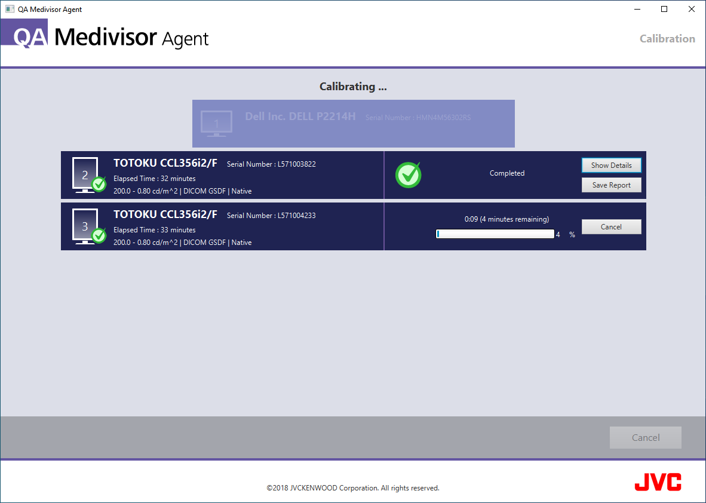This screenshot has width=706, height=503.
Task: Click the JVC logo
Action: (658, 482)
